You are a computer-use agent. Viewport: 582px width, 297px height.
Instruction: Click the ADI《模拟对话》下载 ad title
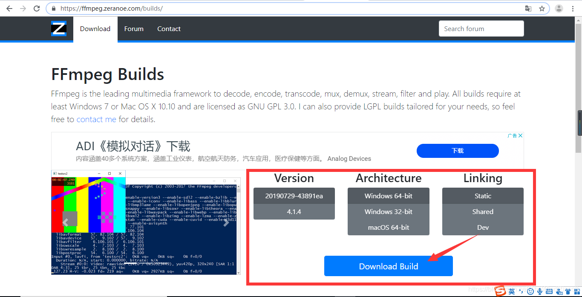click(133, 146)
